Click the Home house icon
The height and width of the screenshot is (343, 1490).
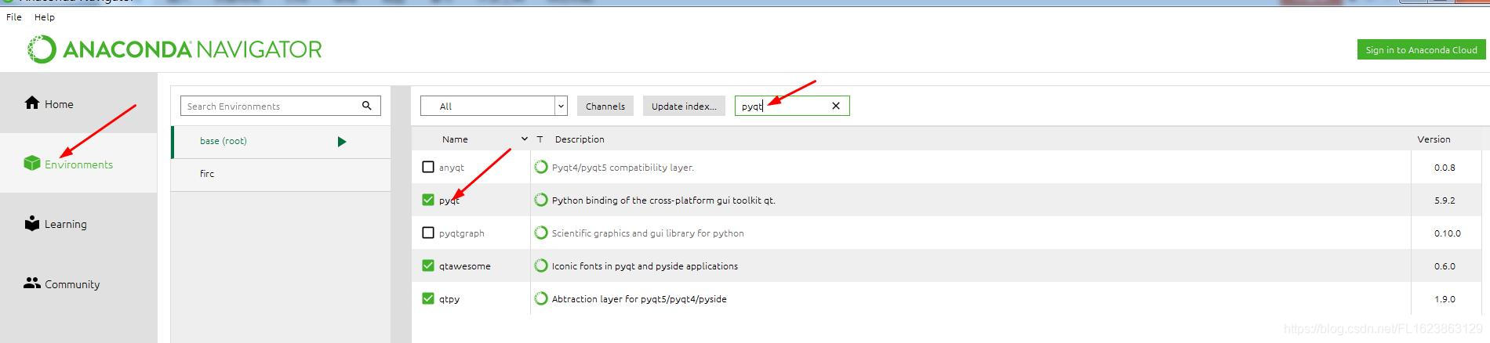[31, 103]
